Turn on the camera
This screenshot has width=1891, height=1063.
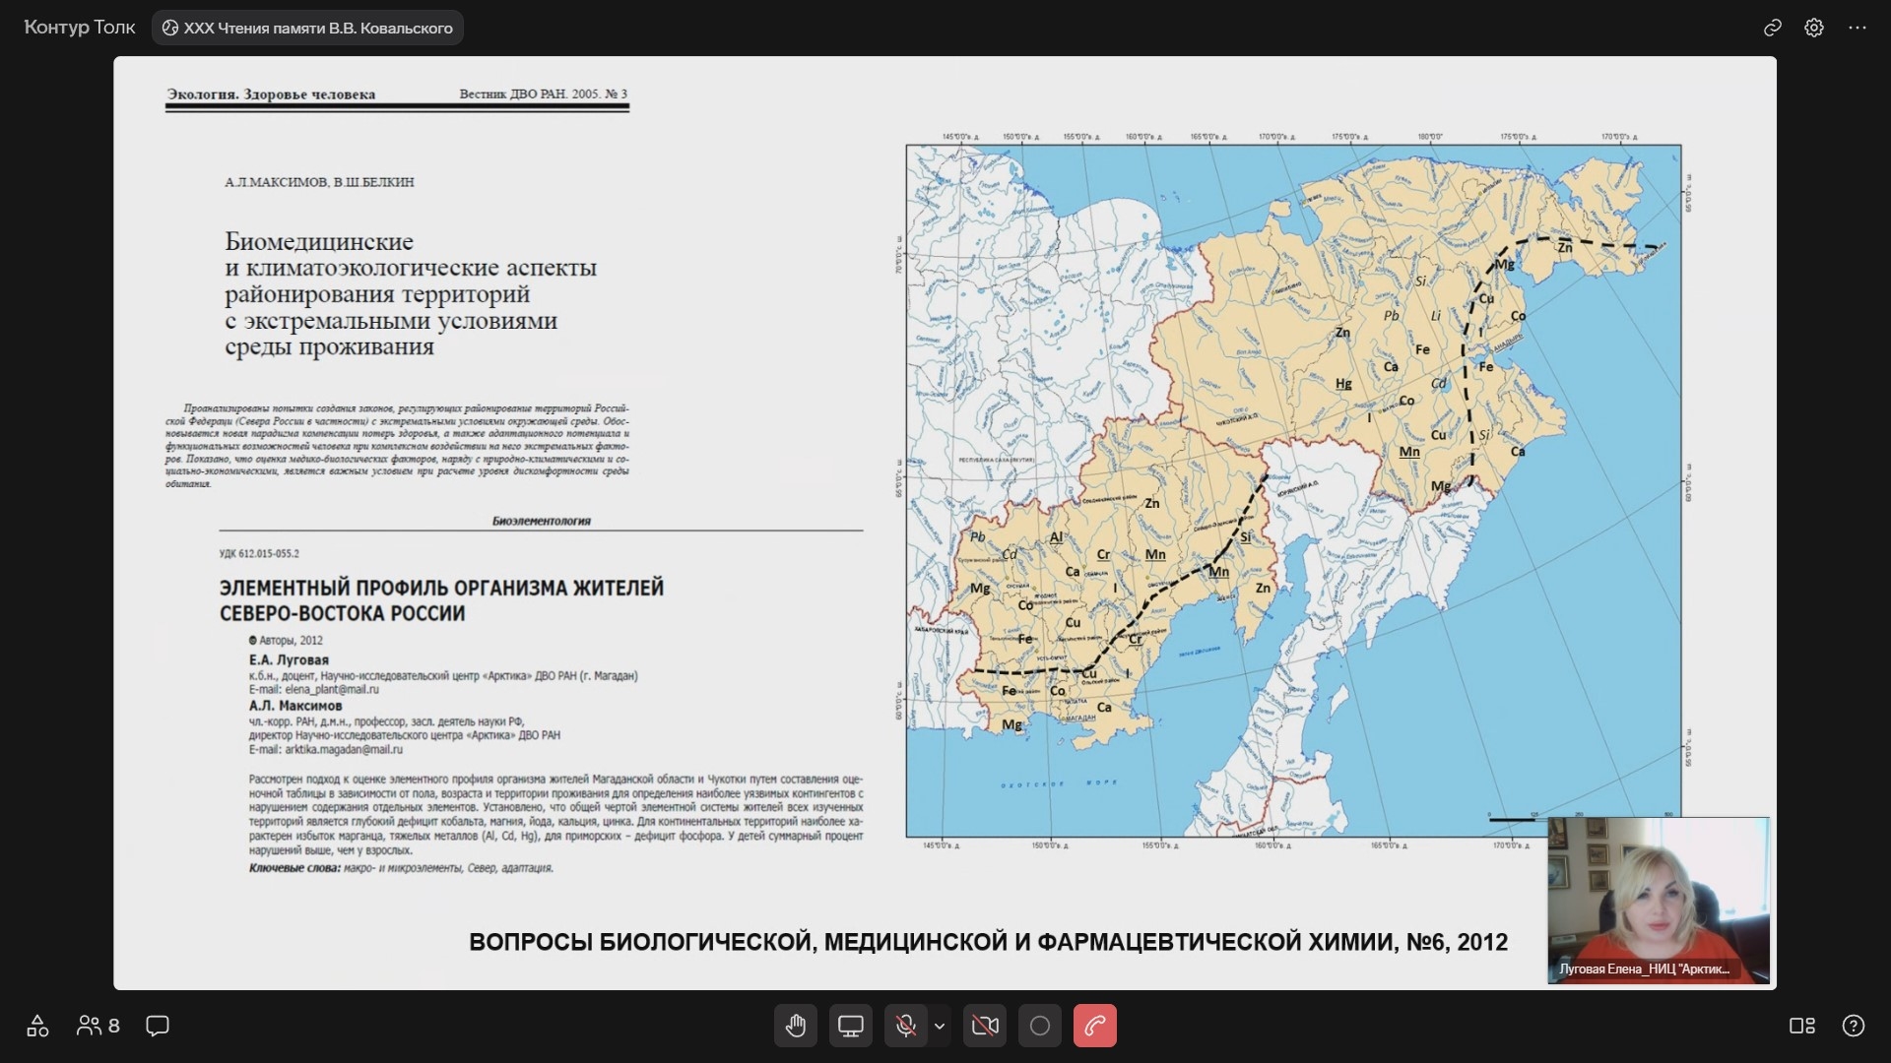[984, 1026]
